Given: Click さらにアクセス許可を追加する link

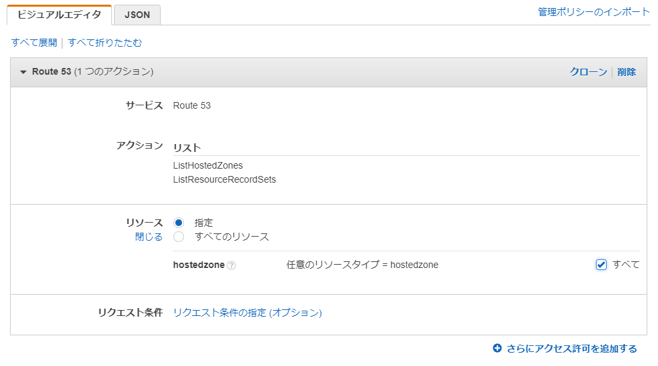Looking at the screenshot, I should click(571, 349).
